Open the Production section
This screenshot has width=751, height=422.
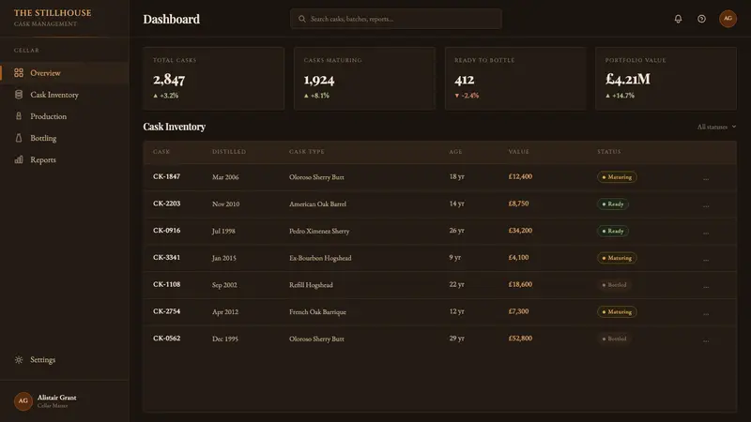(65, 115)
